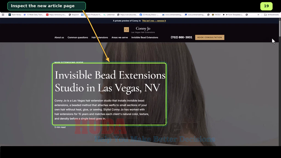This screenshot has width=281, height=158.
Task: Call the (702) 666-3931 phone link
Action: (181, 37)
